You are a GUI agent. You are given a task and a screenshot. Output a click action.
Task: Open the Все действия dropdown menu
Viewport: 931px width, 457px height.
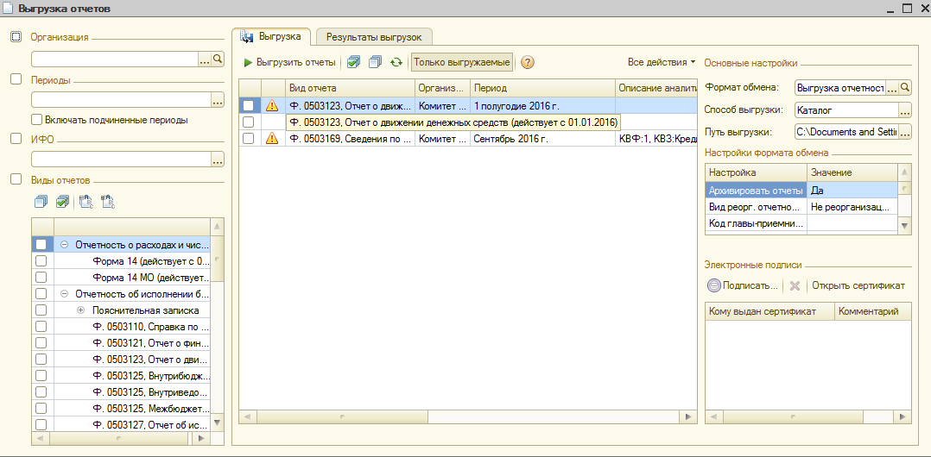[x=662, y=62]
